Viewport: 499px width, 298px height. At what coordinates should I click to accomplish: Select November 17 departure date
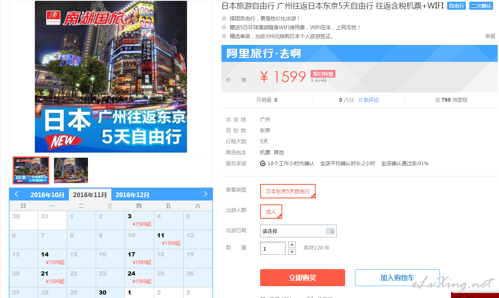tap(139, 258)
